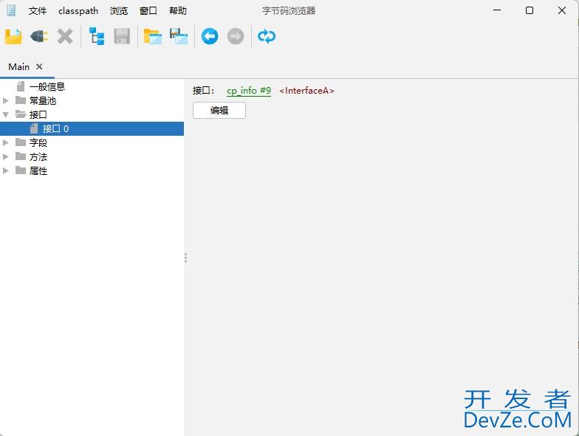Click the attach to JVM plug icon
The width and height of the screenshot is (579, 436).
pos(38,36)
